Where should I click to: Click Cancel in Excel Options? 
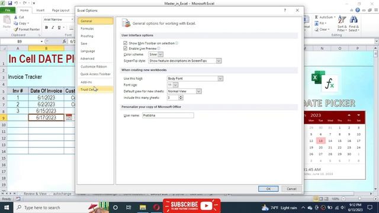tap(291, 189)
